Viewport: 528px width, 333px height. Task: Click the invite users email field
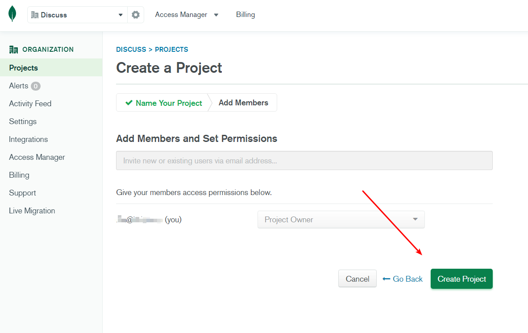click(x=304, y=160)
